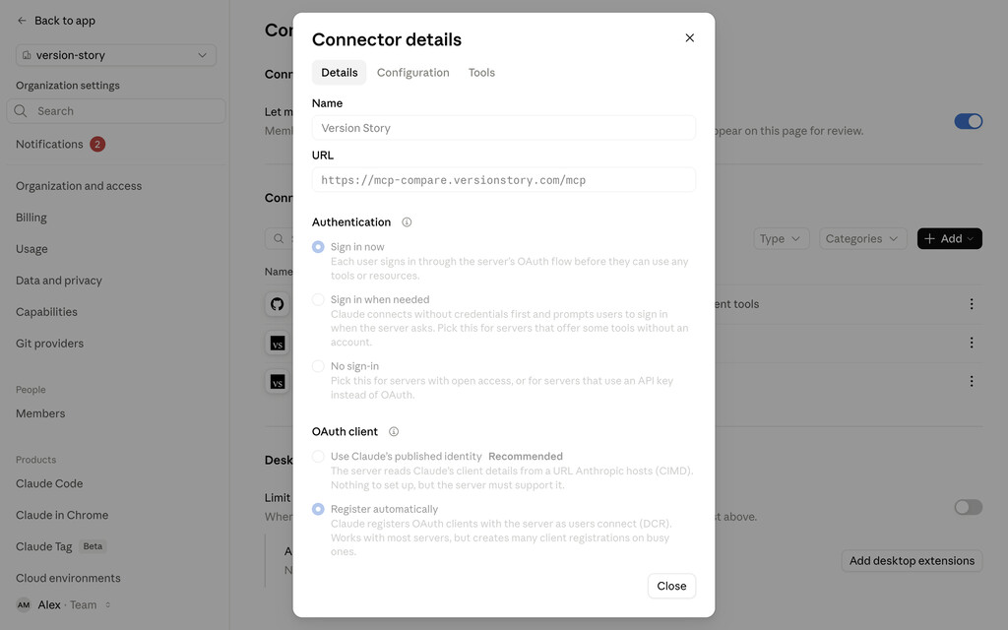
Task: Click the sidebar Search settings field
Action: click(x=116, y=111)
